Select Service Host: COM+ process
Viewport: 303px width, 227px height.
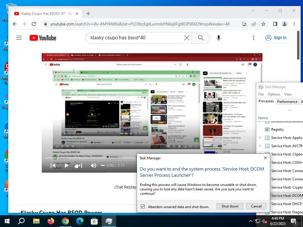(x=286, y=163)
